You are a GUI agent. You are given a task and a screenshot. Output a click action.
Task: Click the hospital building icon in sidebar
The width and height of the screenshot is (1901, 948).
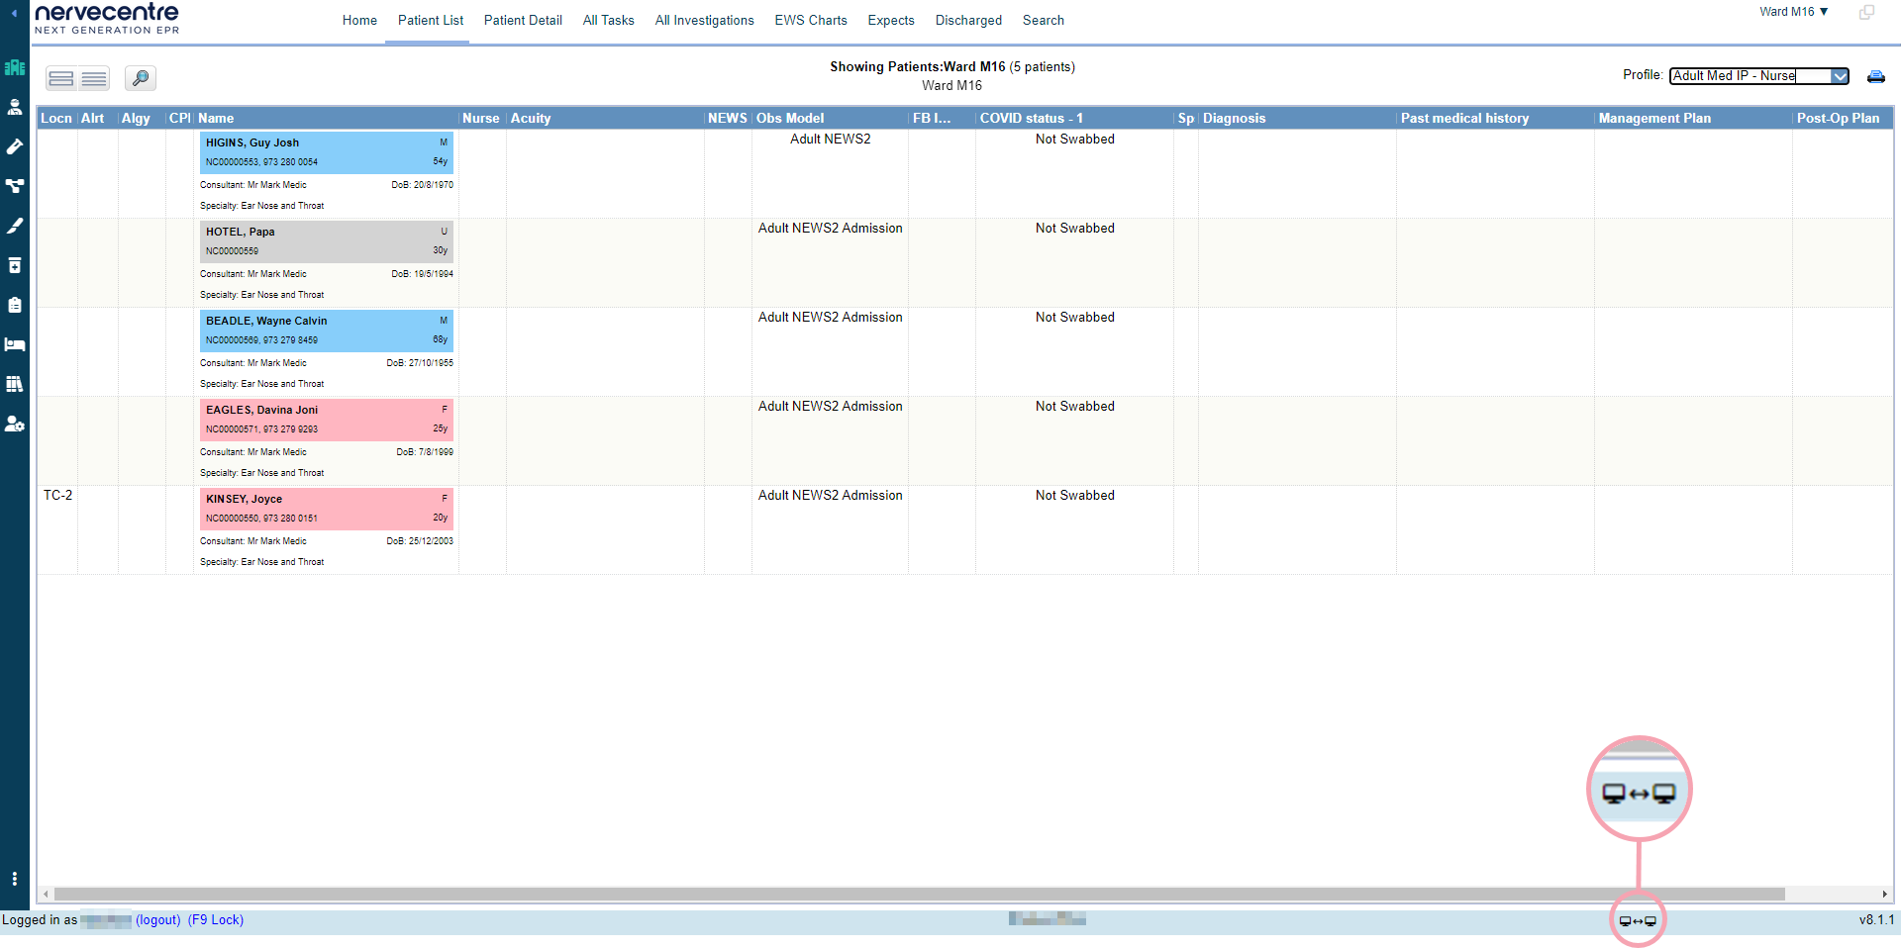tap(15, 67)
